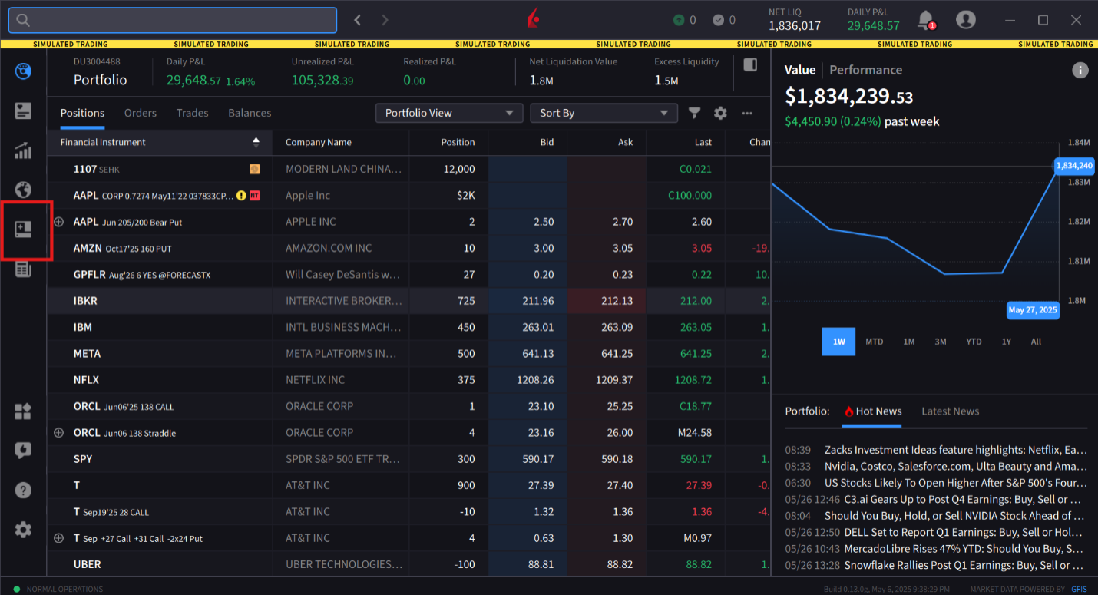This screenshot has height=598, width=1098.
Task: Toggle the side panel layout icon
Action: (x=750, y=65)
